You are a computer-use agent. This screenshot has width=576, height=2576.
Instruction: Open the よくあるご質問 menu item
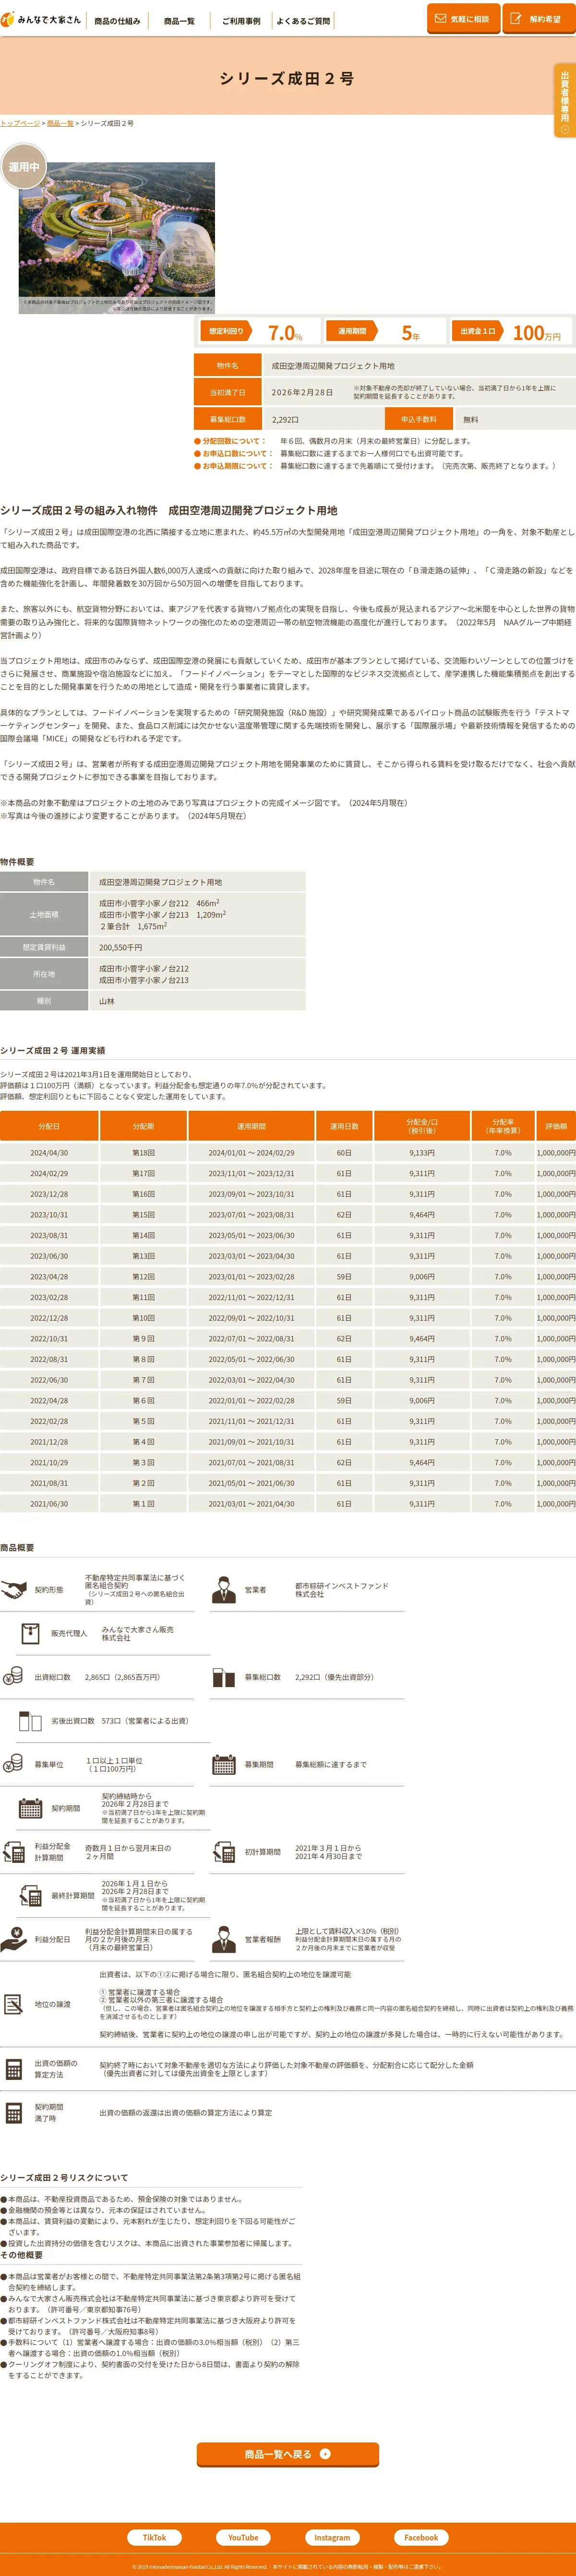pos(303,21)
